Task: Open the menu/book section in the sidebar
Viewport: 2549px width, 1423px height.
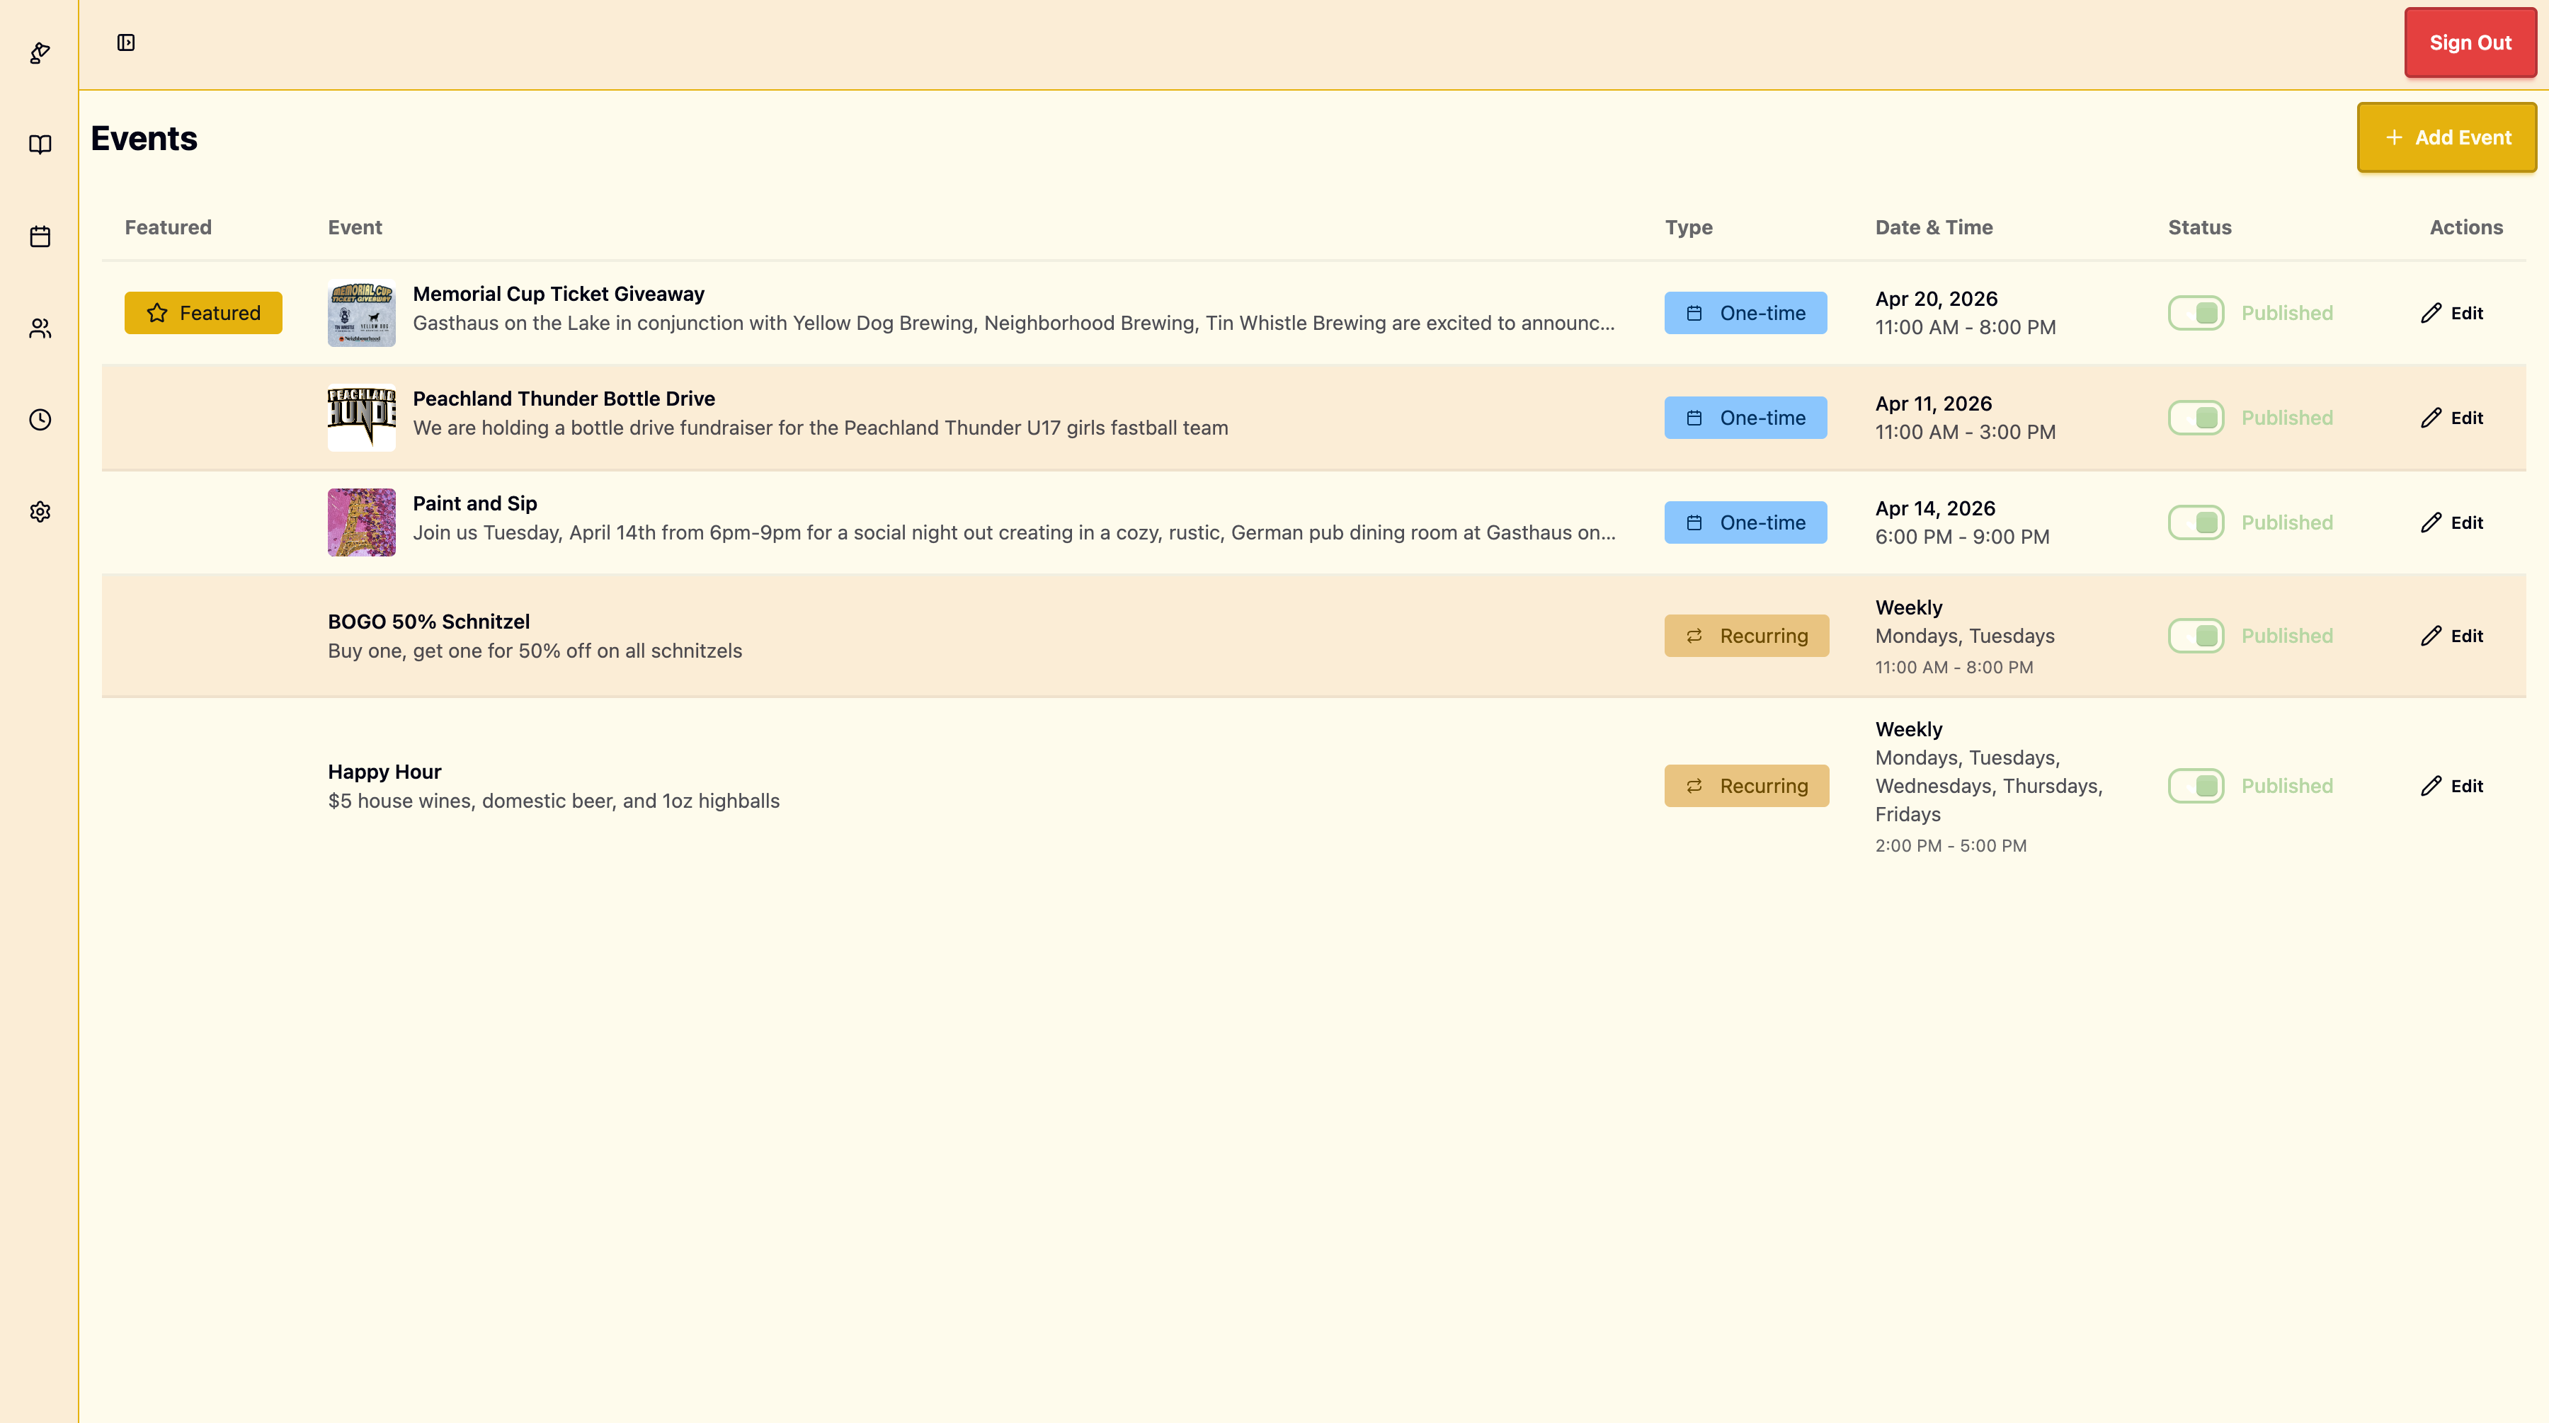Action: pos(40,144)
